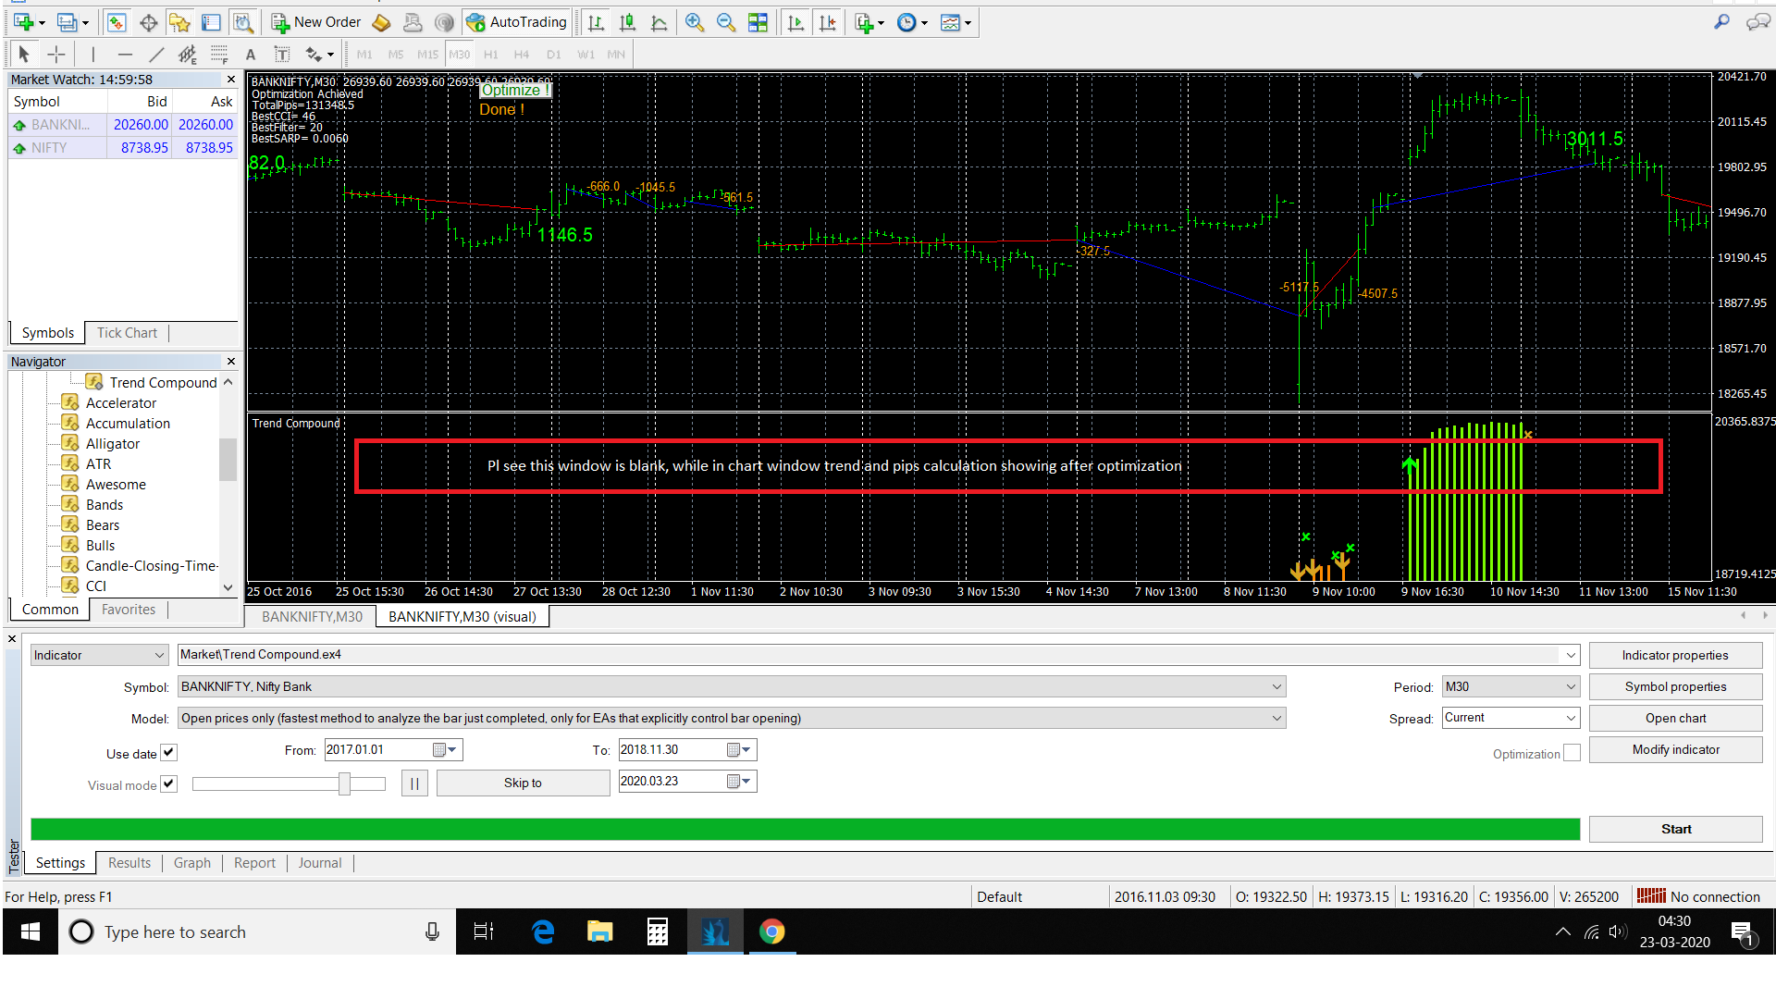Click Indicator properties button
1776x999 pixels.
[1674, 655]
